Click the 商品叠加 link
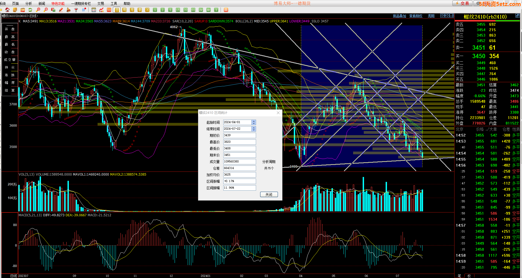The image size is (522, 278). 399,16
